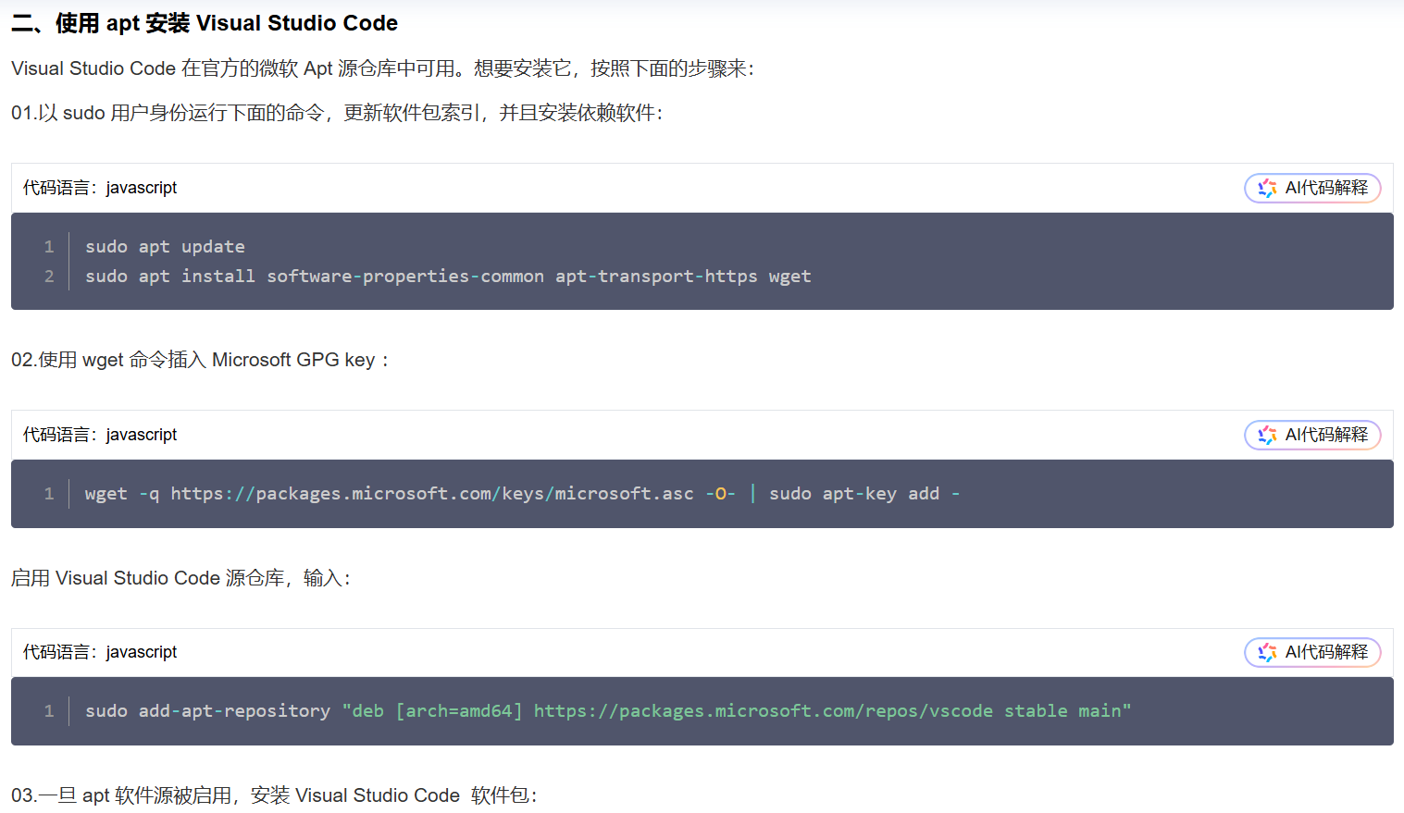Click sparkle icon in add-apt-repository block's AI代码解释 button

point(1267,652)
